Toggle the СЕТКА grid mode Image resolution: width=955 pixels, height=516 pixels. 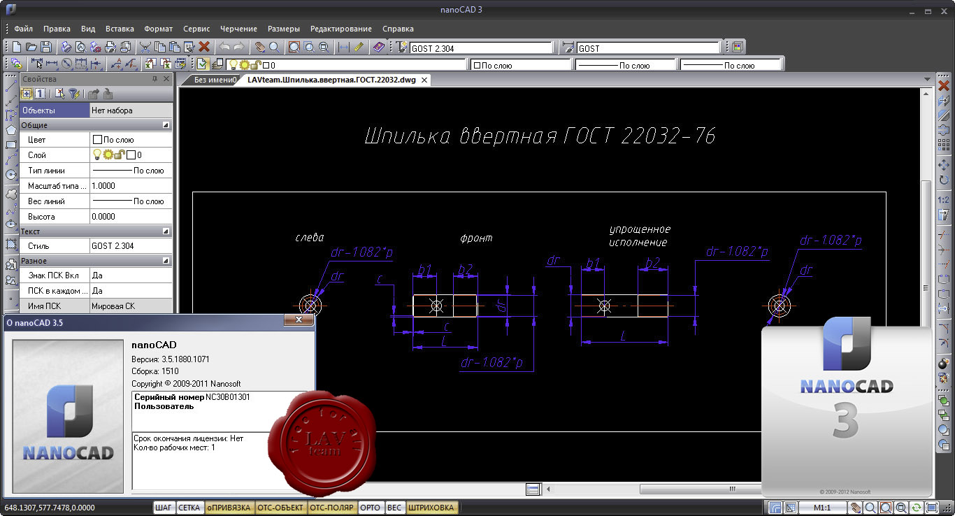(x=189, y=508)
